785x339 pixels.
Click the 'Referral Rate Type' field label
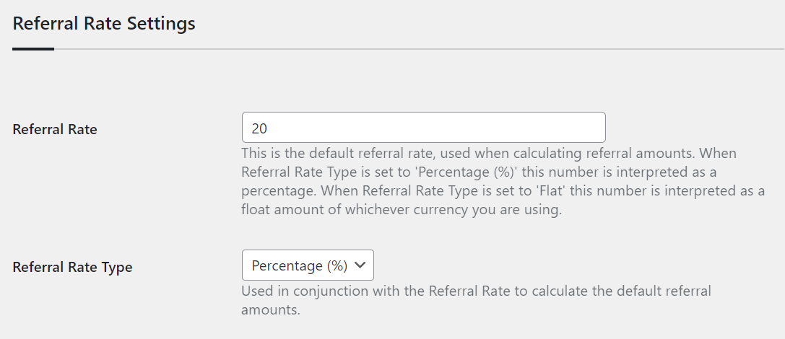[x=73, y=267]
